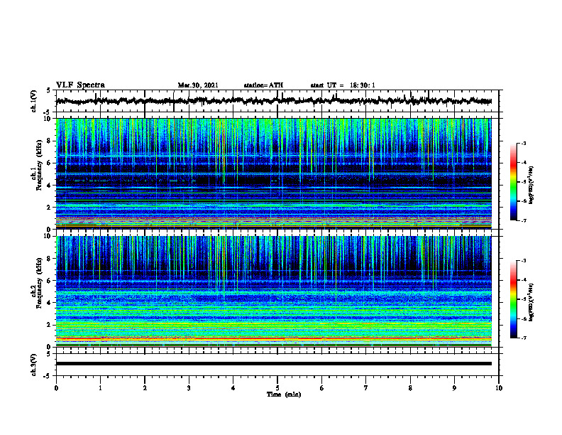Viewport: 562px width, 435px height.
Task: Click time axis tick label "0"
Action: coord(56,388)
